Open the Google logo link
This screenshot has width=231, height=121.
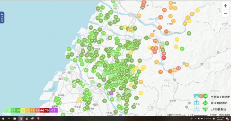(x=7, y=114)
